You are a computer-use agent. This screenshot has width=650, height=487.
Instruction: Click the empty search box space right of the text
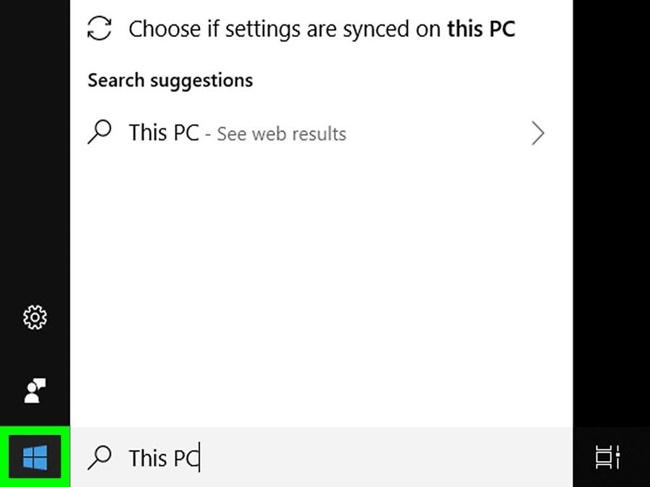coord(383,457)
